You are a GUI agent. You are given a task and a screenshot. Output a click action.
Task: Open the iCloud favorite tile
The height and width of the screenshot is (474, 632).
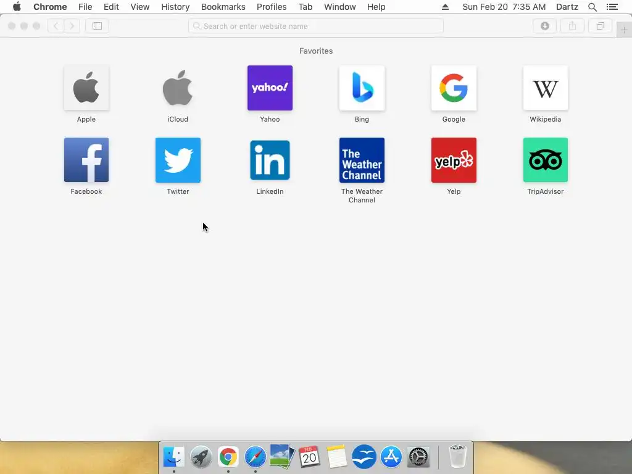pos(178,88)
